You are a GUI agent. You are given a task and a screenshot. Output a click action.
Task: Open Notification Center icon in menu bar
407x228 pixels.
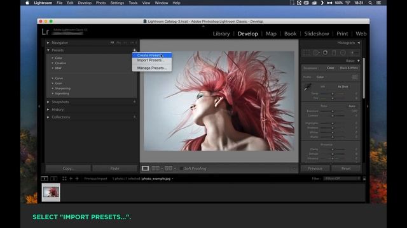[379, 3]
